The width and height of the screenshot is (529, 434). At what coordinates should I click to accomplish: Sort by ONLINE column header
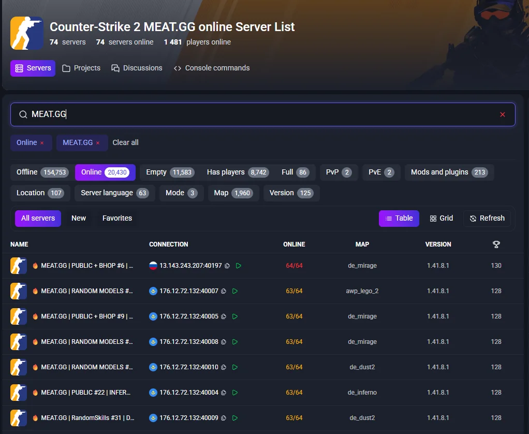[x=294, y=244]
